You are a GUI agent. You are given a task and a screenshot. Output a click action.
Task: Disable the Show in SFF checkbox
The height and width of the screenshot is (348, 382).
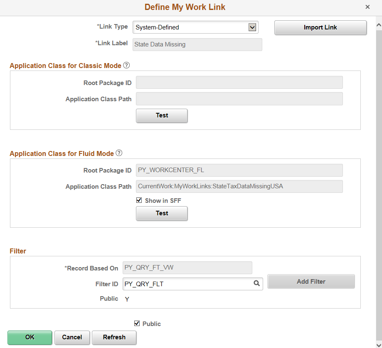click(139, 200)
